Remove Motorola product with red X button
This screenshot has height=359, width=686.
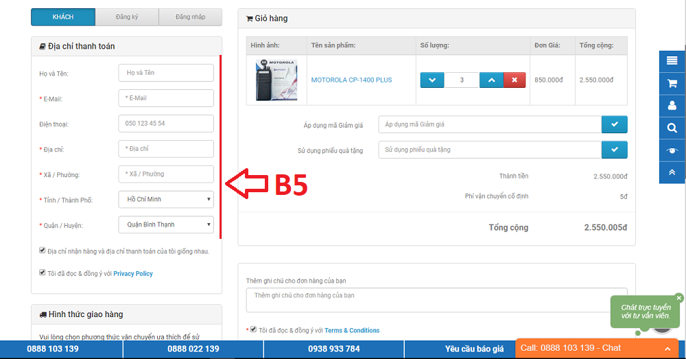tap(514, 80)
